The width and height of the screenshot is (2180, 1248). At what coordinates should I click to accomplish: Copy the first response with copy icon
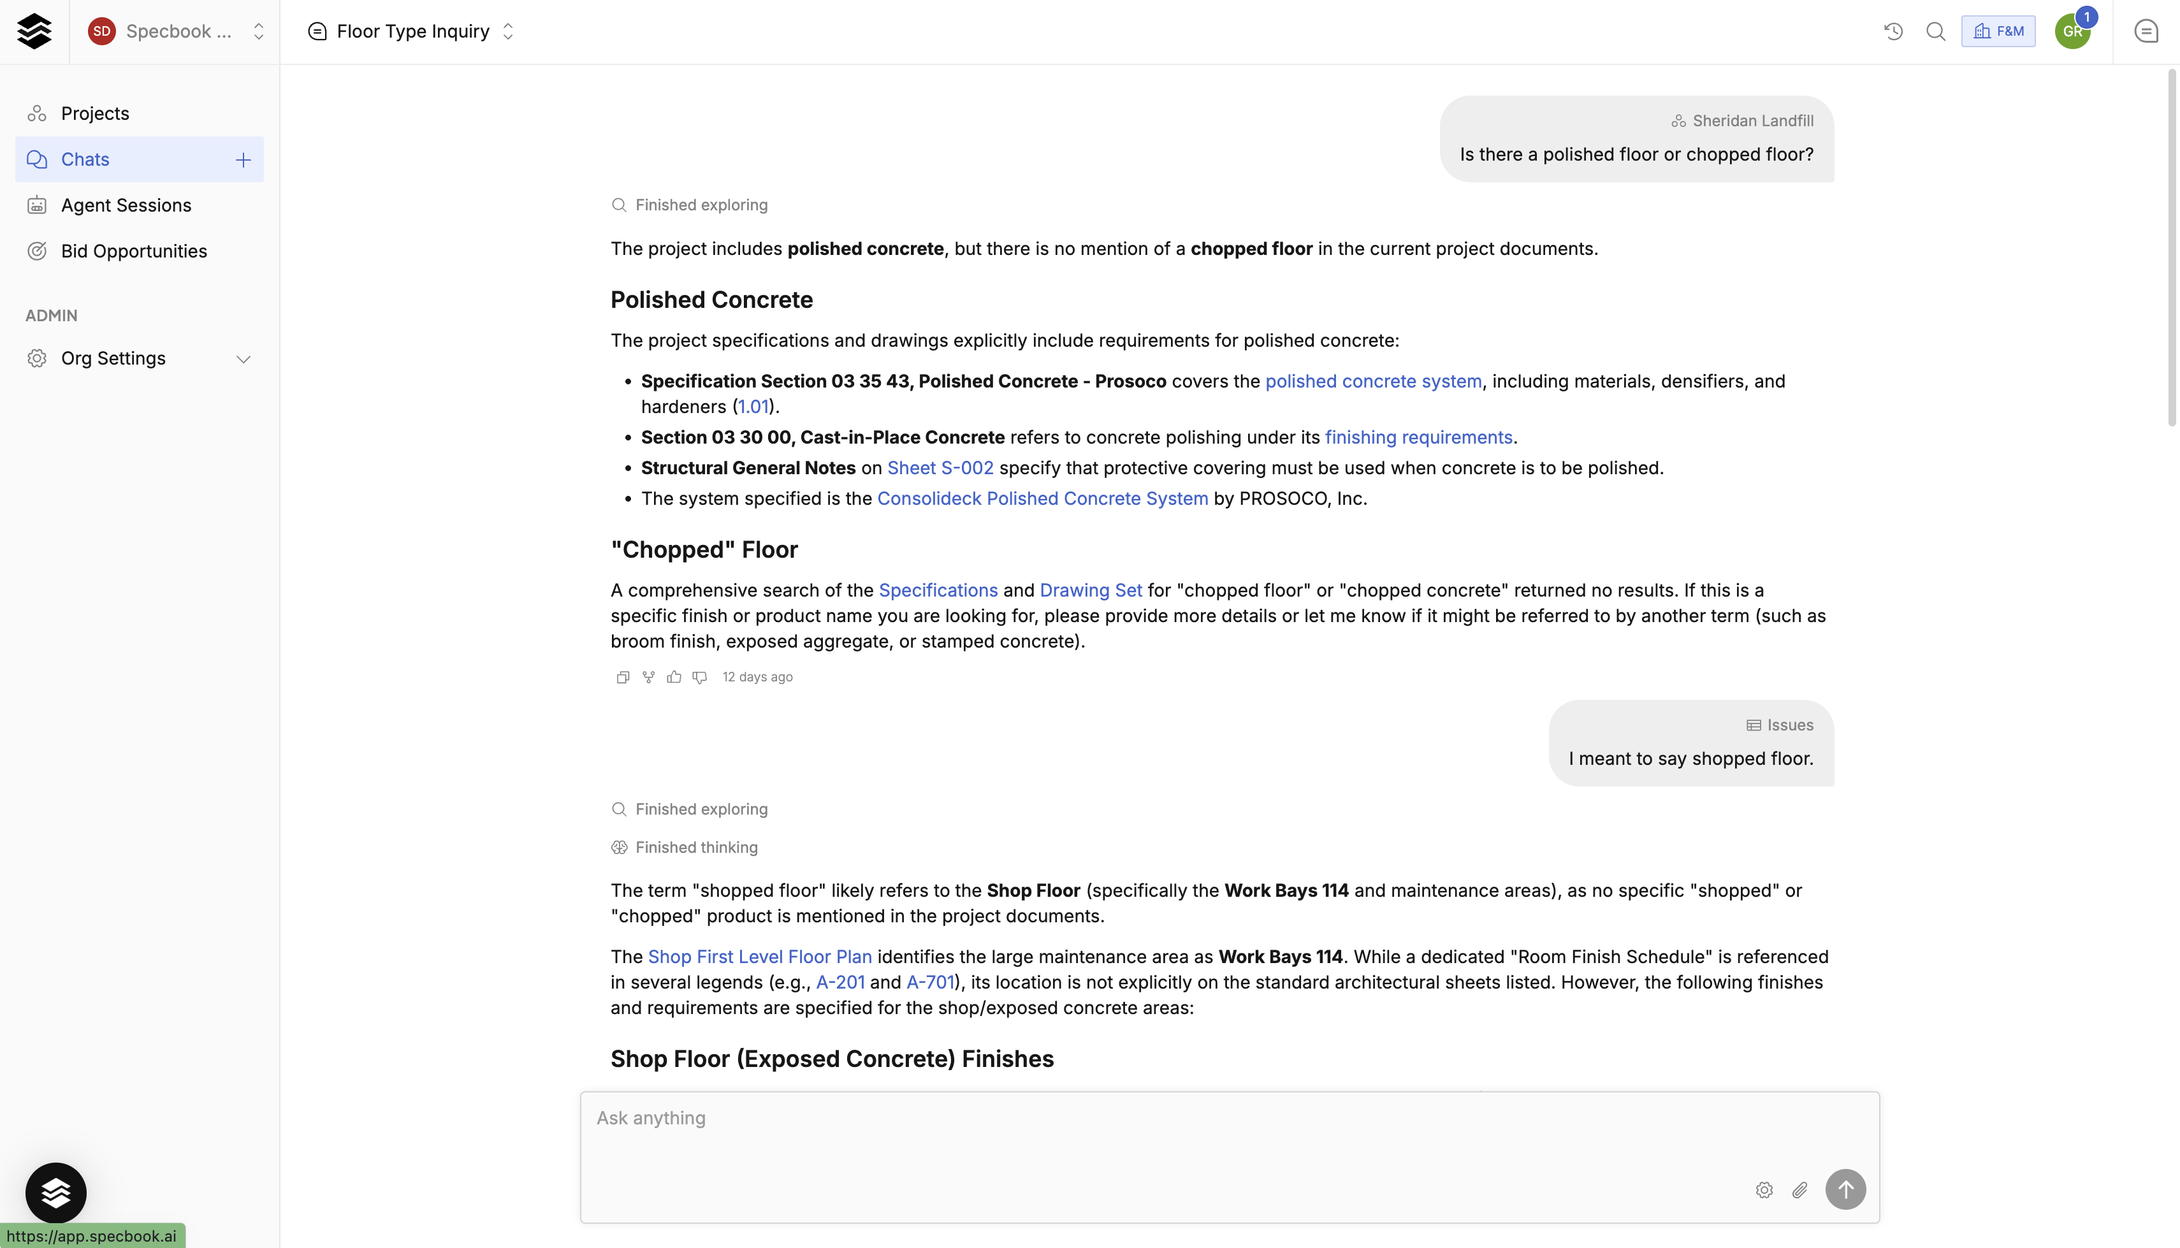623,677
